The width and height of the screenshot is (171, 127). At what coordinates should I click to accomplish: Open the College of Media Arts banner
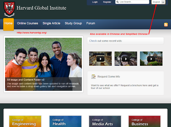click(105, 121)
